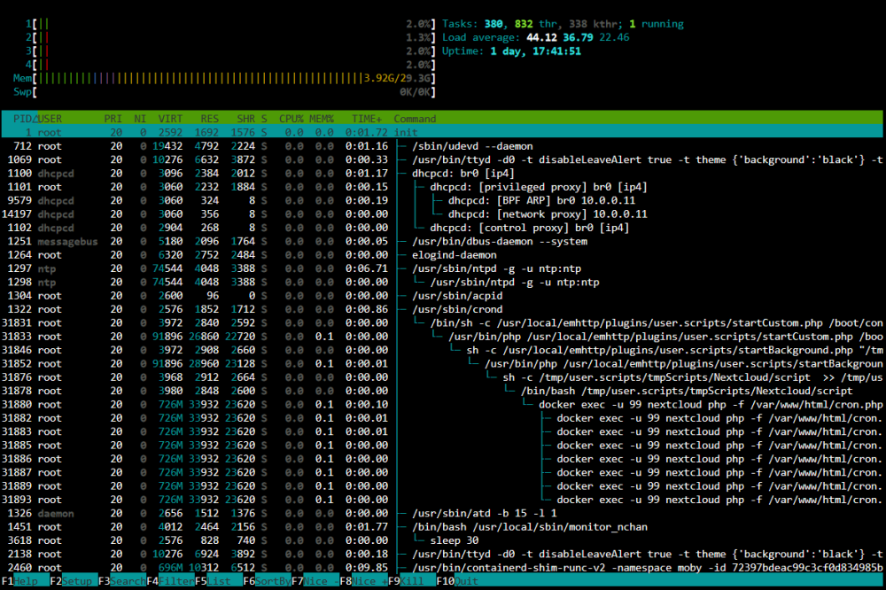Sort by the USER column header
886x590 pixels.
(x=50, y=119)
